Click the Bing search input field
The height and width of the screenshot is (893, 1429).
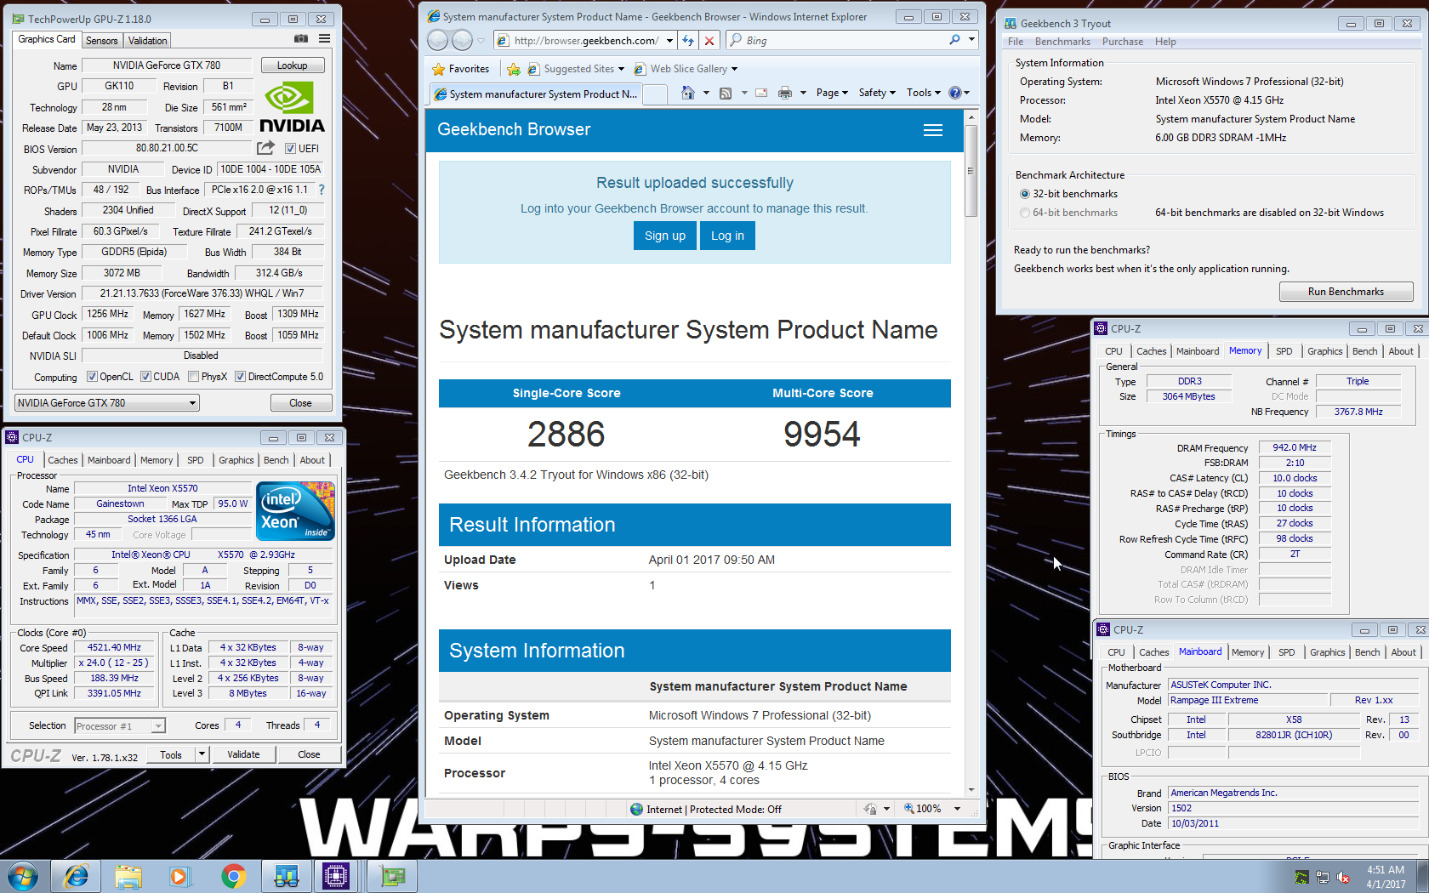click(x=842, y=40)
